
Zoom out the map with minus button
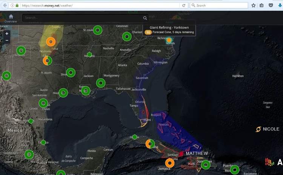[x=7, y=40]
